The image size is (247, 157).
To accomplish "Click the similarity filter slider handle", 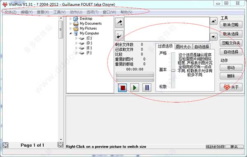I will [173, 70].
